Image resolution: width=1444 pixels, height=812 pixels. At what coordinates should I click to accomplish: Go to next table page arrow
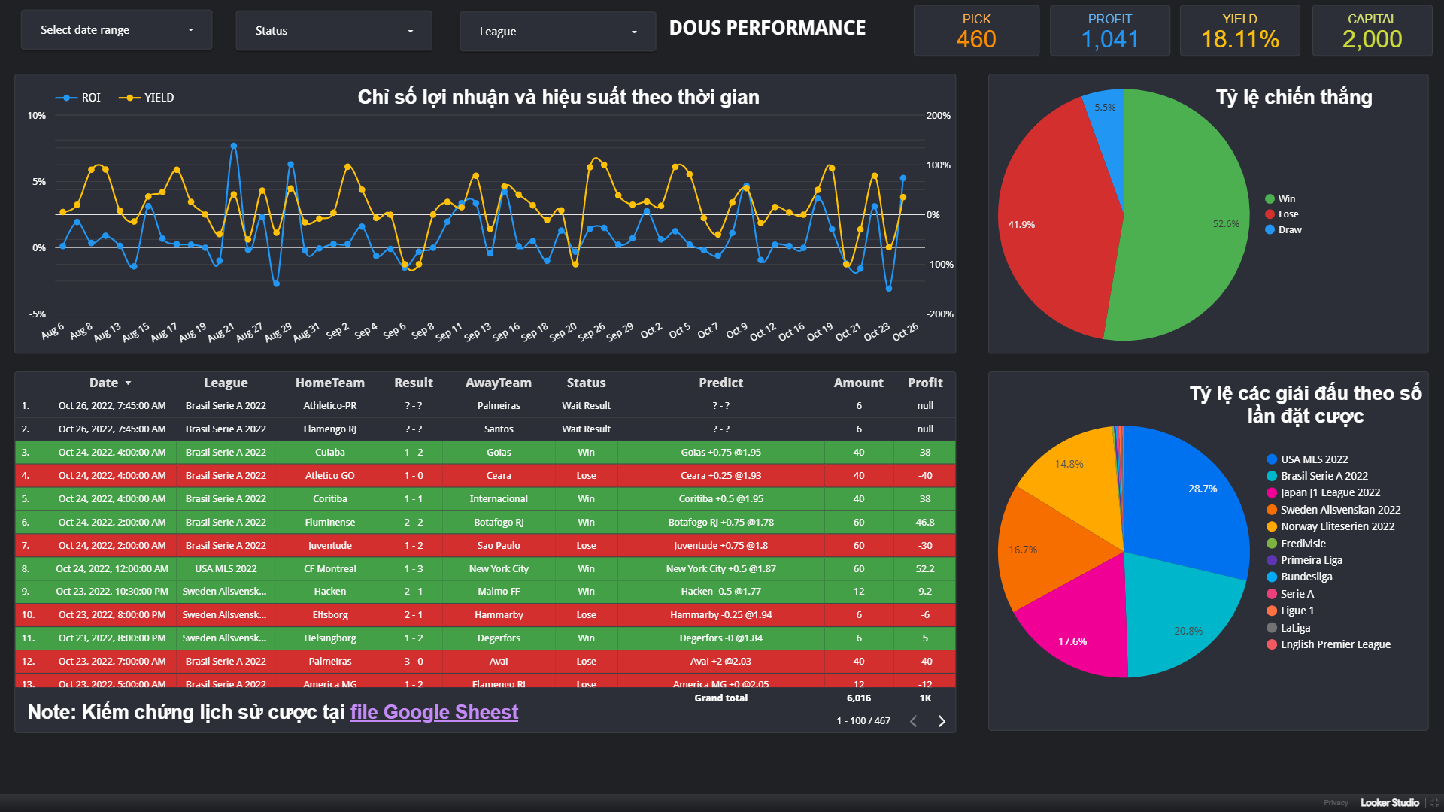(942, 721)
